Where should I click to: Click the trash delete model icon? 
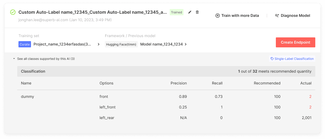pos(197,12)
